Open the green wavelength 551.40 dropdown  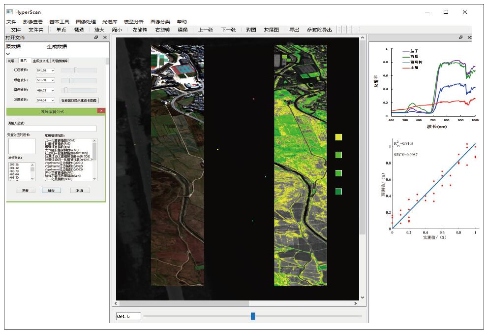coord(53,80)
